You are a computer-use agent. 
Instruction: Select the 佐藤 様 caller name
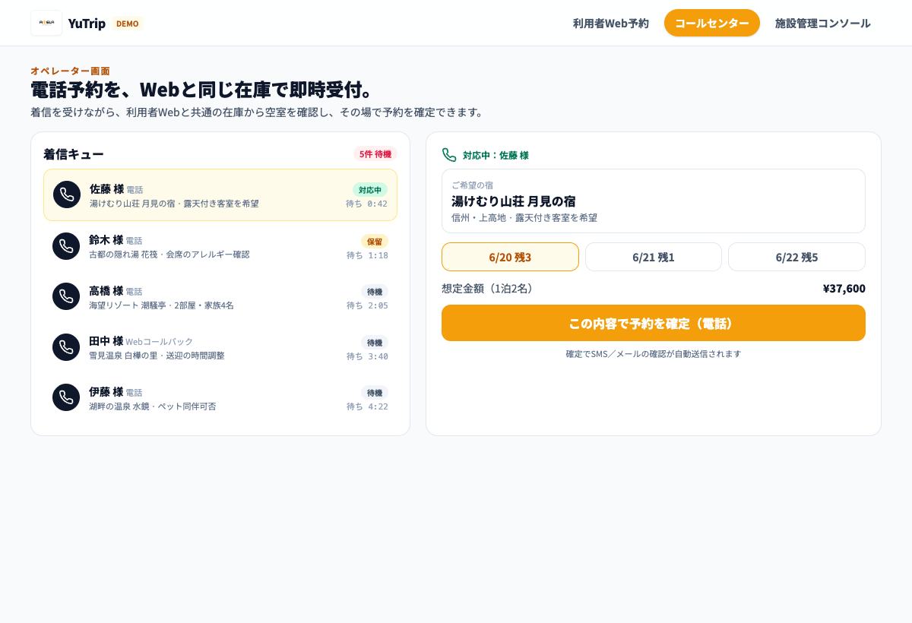click(106, 188)
